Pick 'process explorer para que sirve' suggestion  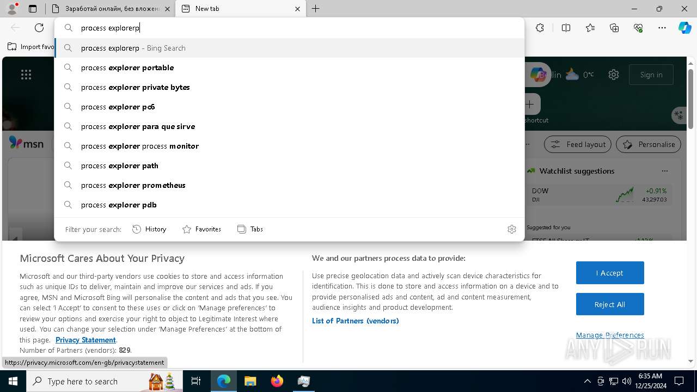(289, 126)
